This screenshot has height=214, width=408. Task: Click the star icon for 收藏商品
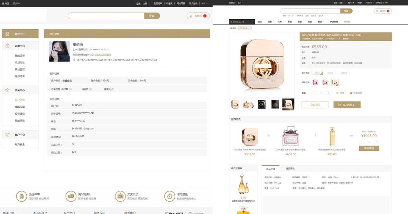pos(351,93)
